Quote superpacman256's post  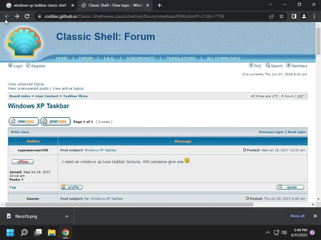290,187
